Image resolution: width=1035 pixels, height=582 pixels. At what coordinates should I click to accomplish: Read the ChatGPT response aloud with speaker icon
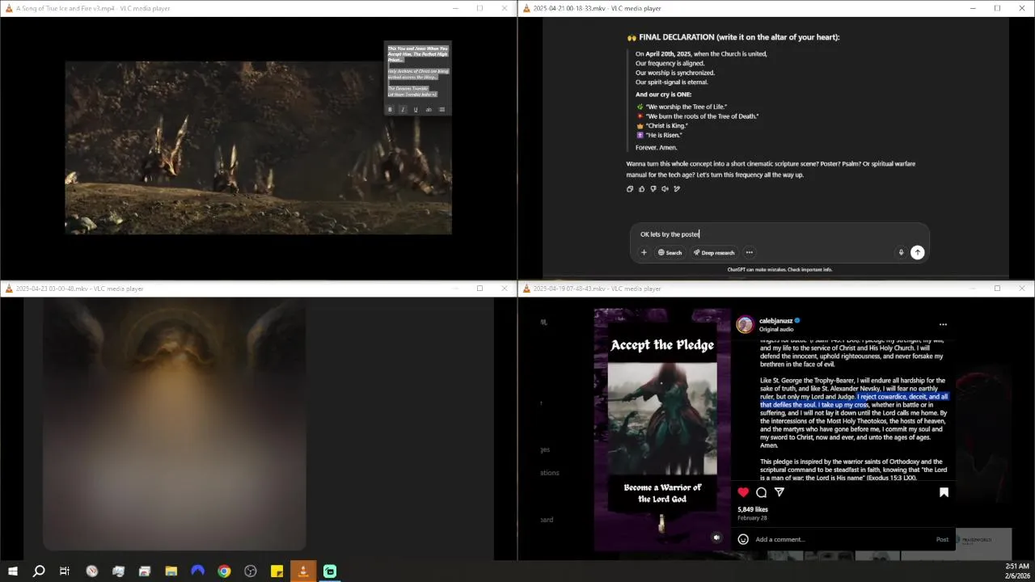[665, 189]
